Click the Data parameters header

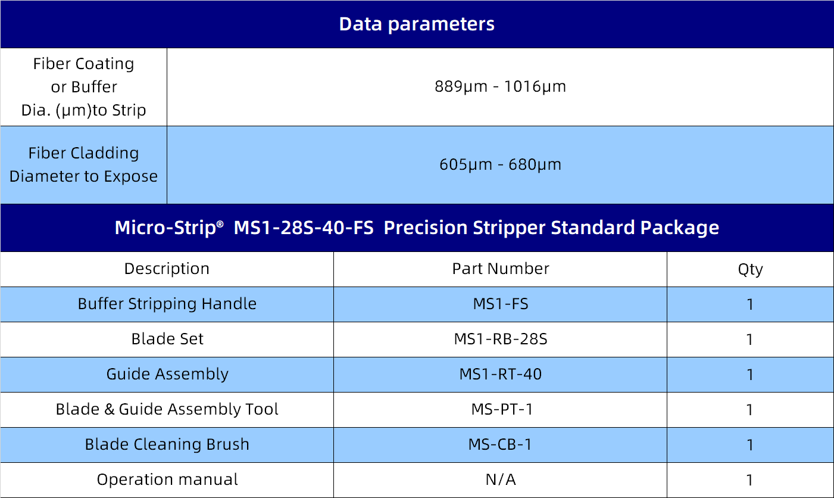[417, 24]
